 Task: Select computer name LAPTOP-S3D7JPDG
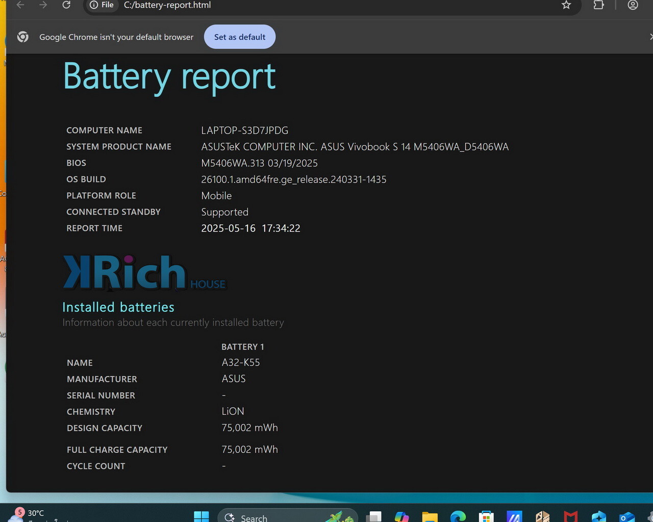click(245, 130)
